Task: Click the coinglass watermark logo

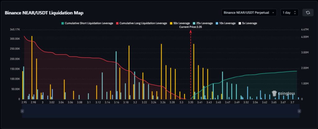Action: (283, 93)
